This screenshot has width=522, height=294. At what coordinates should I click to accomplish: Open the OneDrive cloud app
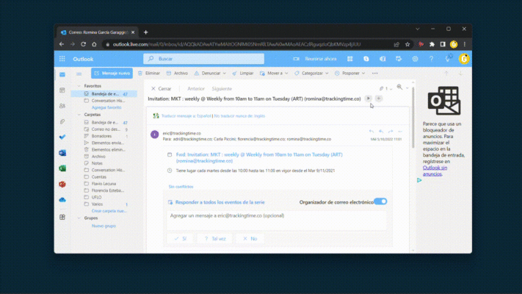pos(62,200)
